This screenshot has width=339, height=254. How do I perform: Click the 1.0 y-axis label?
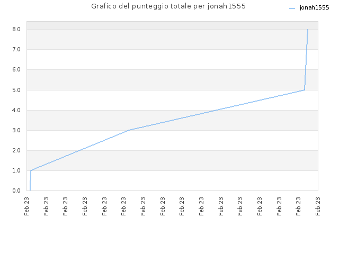pyautogui.click(x=16, y=170)
